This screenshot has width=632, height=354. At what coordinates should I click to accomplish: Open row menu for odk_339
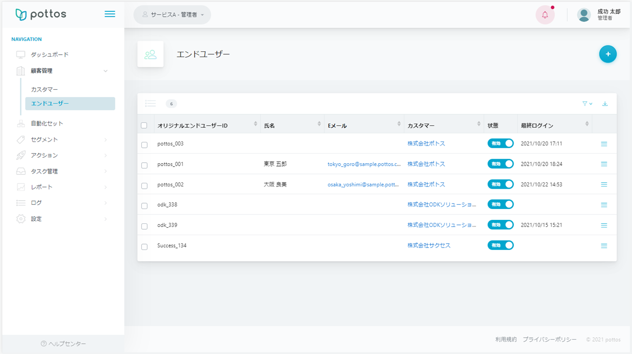click(x=604, y=225)
